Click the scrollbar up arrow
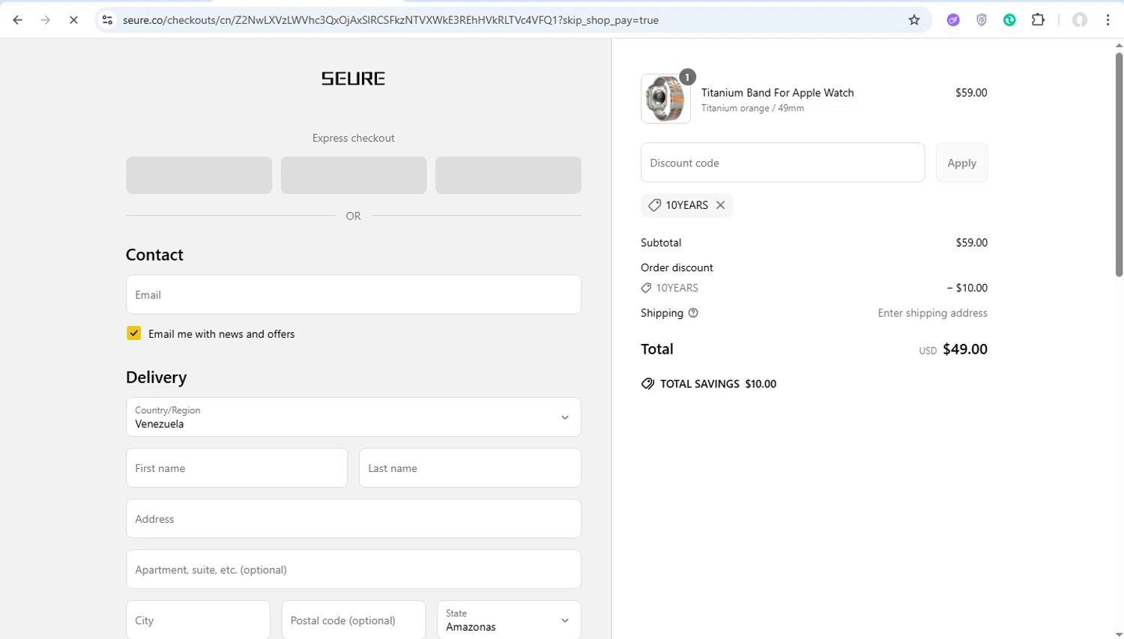 [x=1119, y=46]
